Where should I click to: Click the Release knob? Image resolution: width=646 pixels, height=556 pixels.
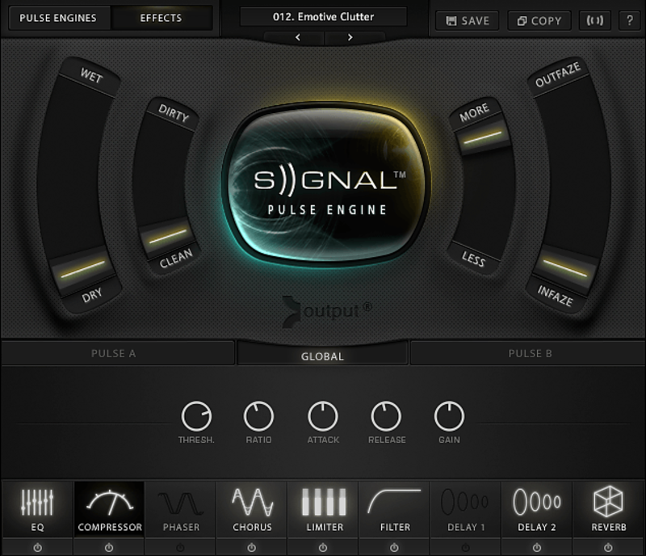point(387,416)
